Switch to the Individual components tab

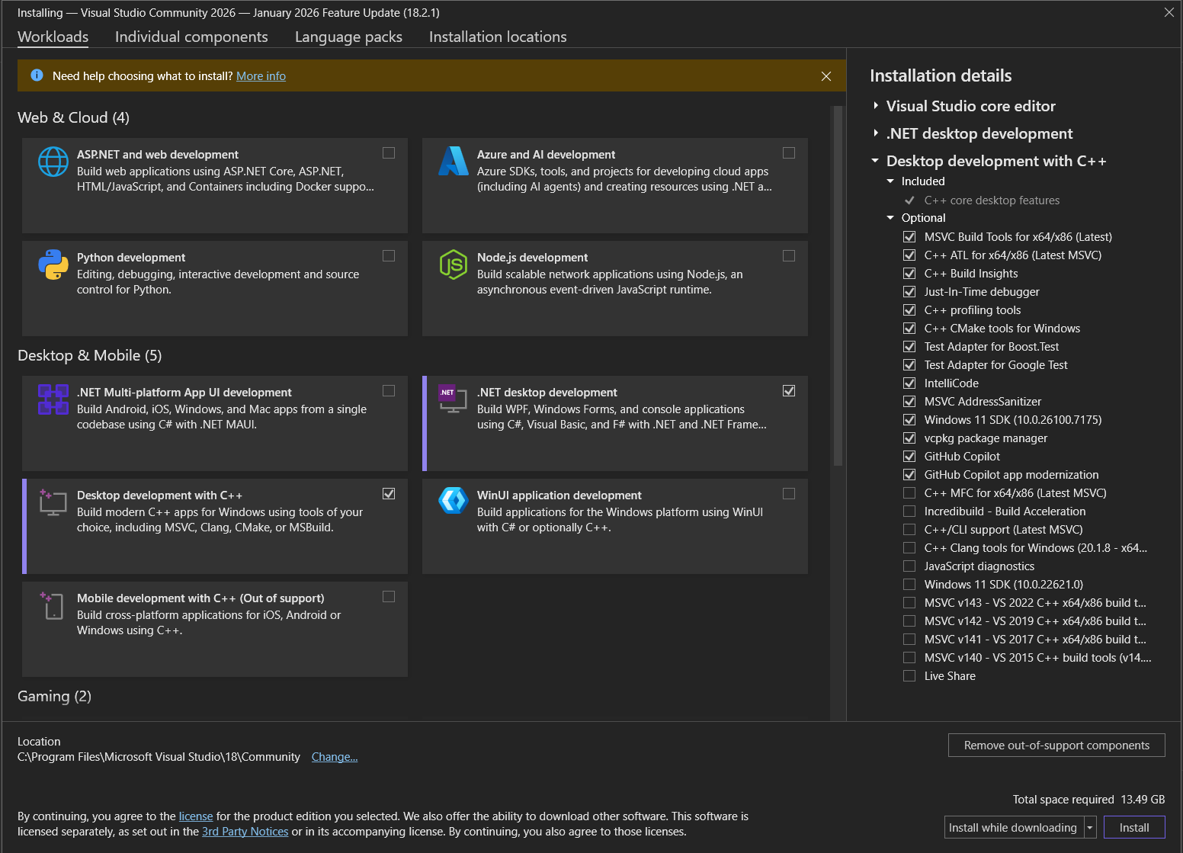(x=191, y=37)
